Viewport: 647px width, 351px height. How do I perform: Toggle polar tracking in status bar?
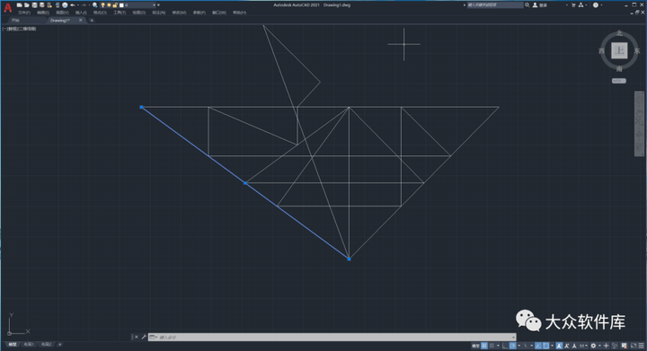(x=513, y=346)
